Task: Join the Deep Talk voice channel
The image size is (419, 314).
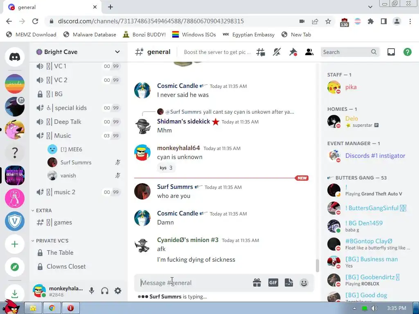Action: (x=78, y=122)
